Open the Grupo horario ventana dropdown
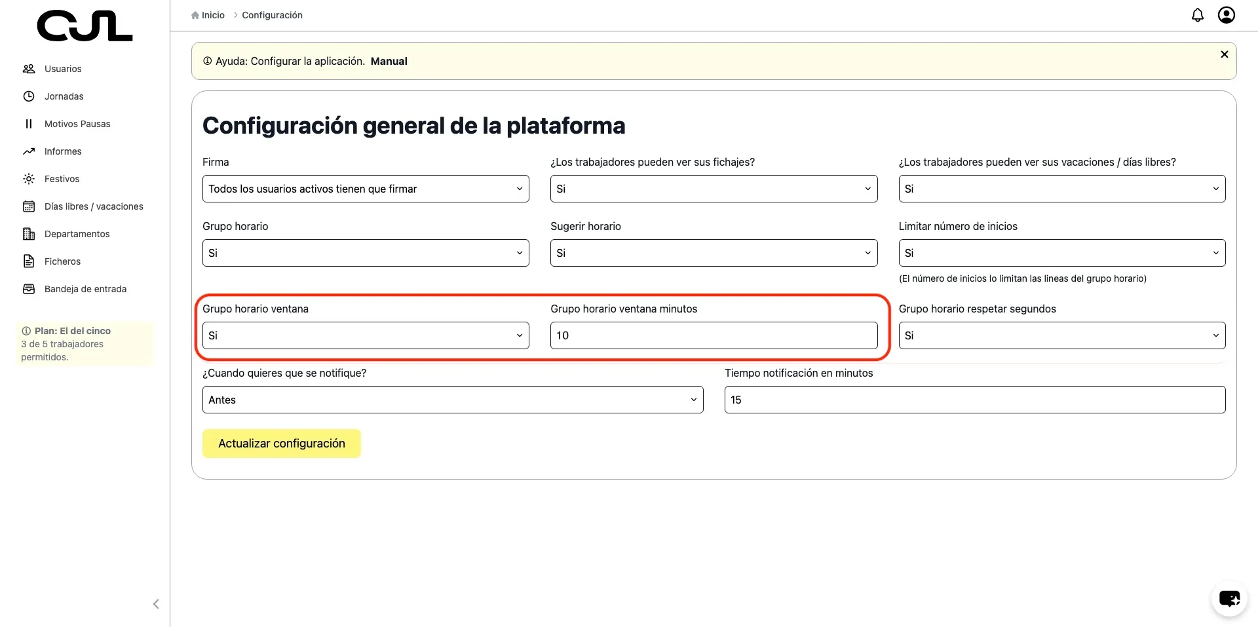 [366, 335]
